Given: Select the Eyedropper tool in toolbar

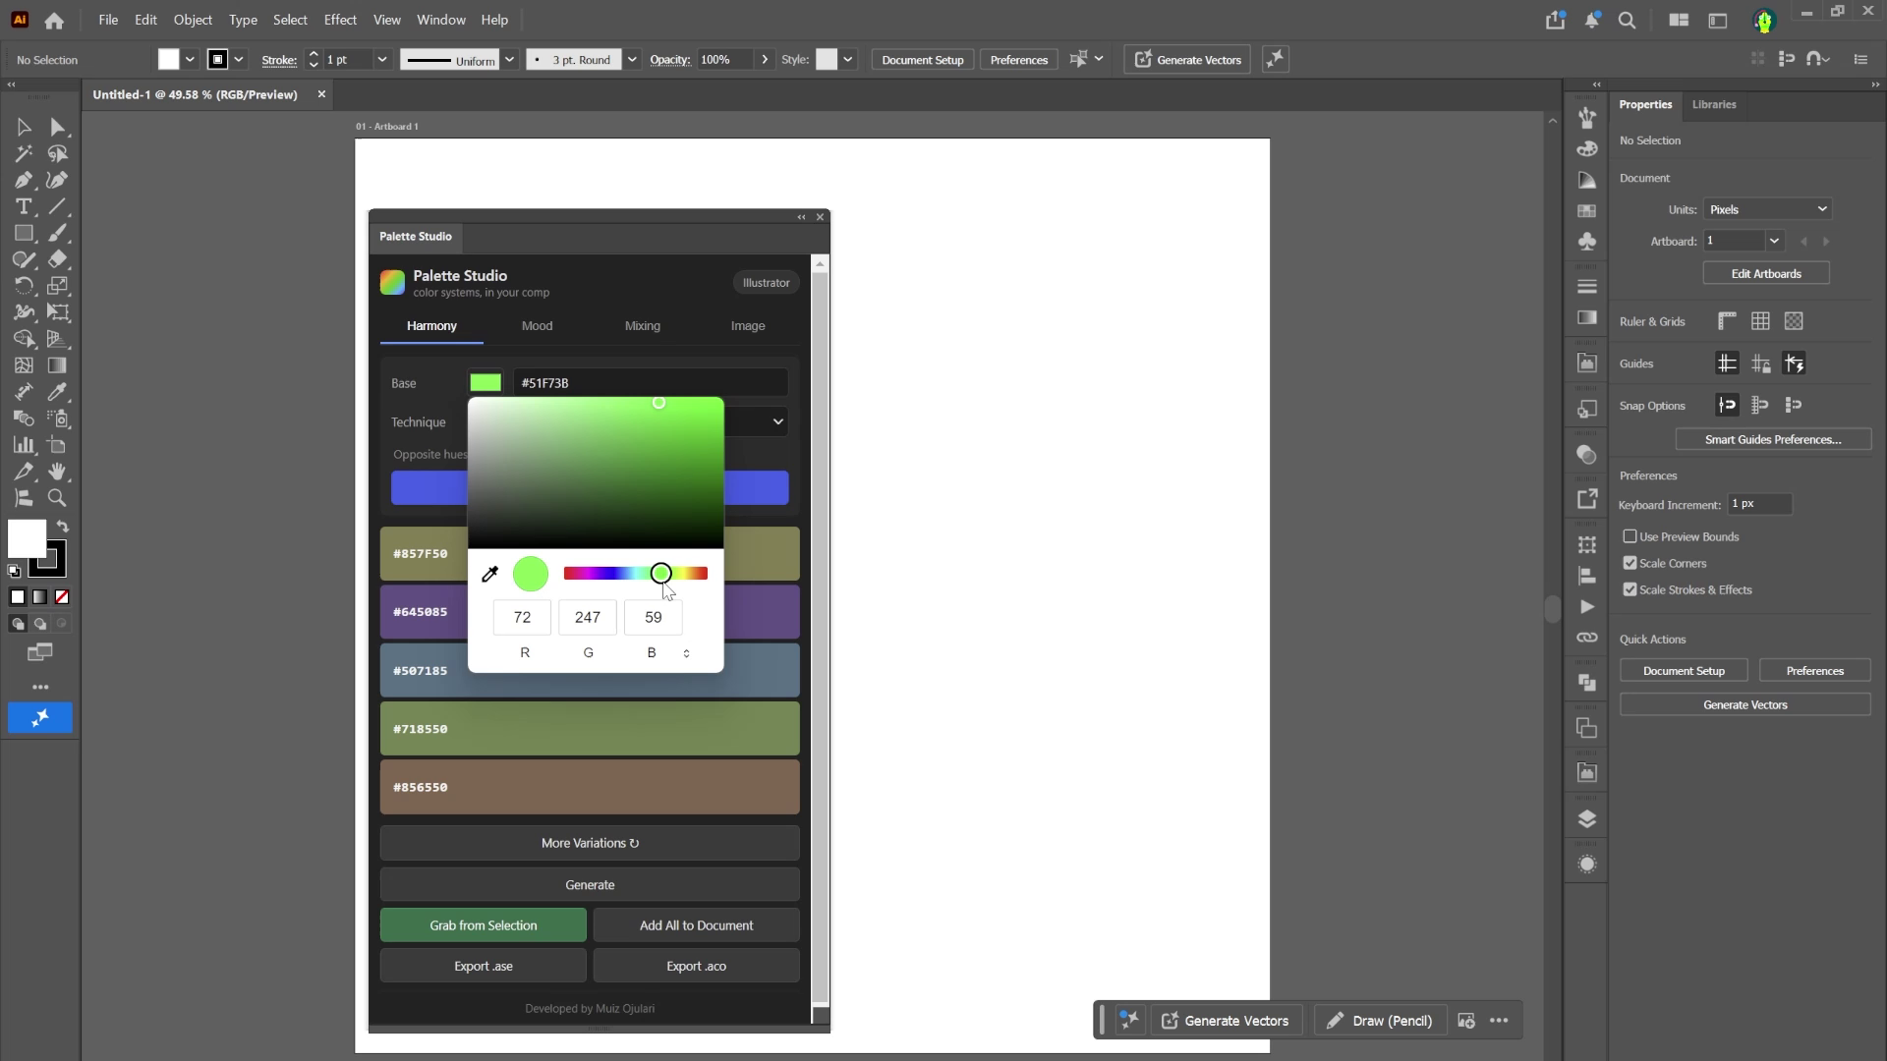Looking at the screenshot, I should pos(57,392).
